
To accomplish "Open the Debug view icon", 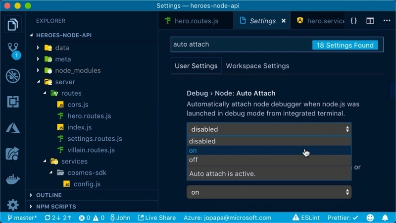I will (13, 76).
